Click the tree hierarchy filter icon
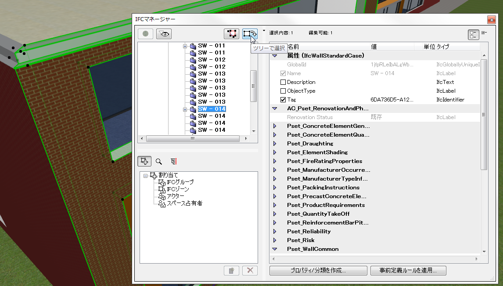 [173, 161]
